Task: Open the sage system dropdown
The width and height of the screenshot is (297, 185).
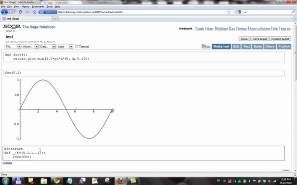Action: (x=65, y=47)
